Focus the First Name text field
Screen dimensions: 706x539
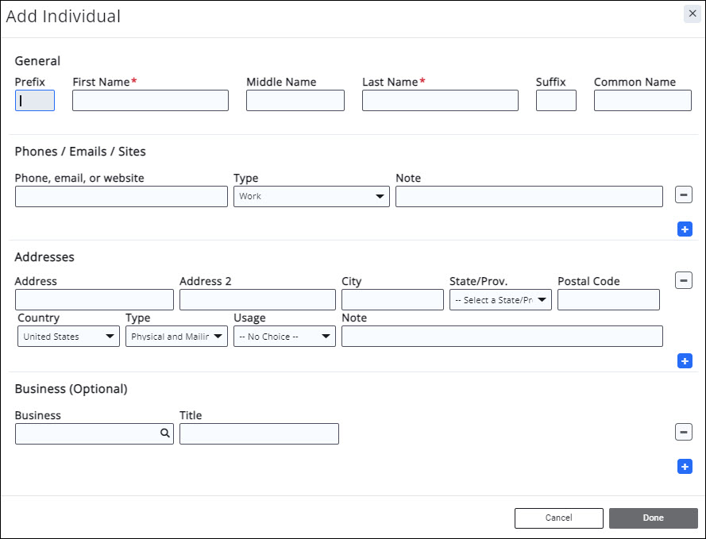click(x=150, y=101)
